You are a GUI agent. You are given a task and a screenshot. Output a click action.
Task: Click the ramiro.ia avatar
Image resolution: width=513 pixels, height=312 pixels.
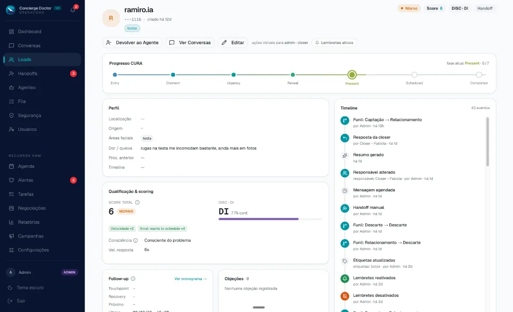(111, 18)
